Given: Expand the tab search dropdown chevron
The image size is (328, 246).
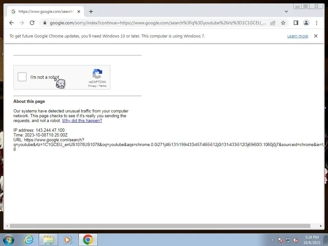Looking at the screenshot, I should tap(286, 12).
